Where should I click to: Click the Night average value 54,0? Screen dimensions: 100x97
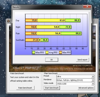coord(56,27)
